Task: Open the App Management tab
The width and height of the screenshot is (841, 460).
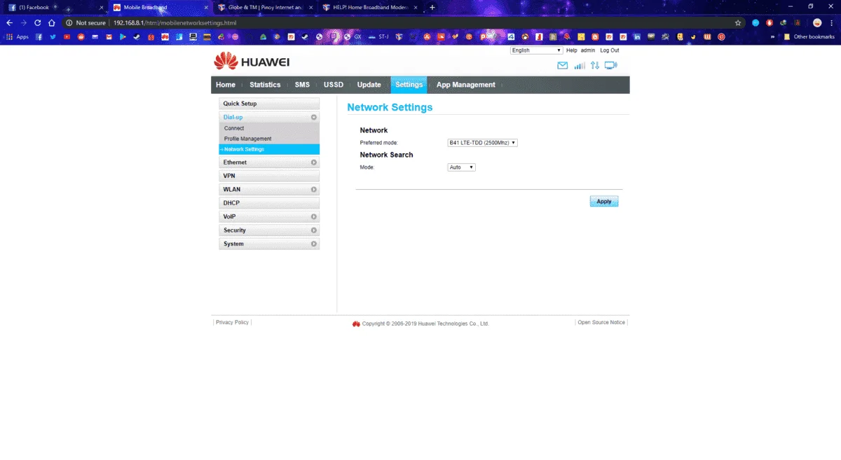Action: point(466,85)
